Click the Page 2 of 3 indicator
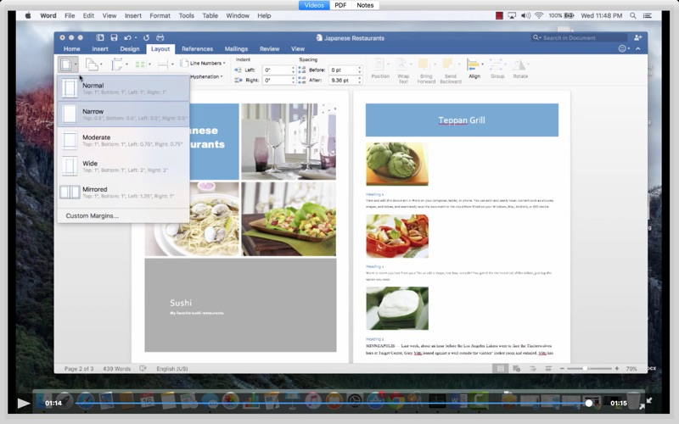The image size is (679, 424). tap(79, 369)
